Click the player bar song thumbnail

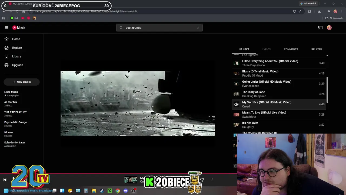point(131,180)
